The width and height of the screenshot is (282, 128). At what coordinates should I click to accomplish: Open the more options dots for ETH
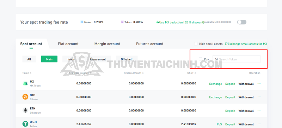pyautogui.click(x=259, y=110)
